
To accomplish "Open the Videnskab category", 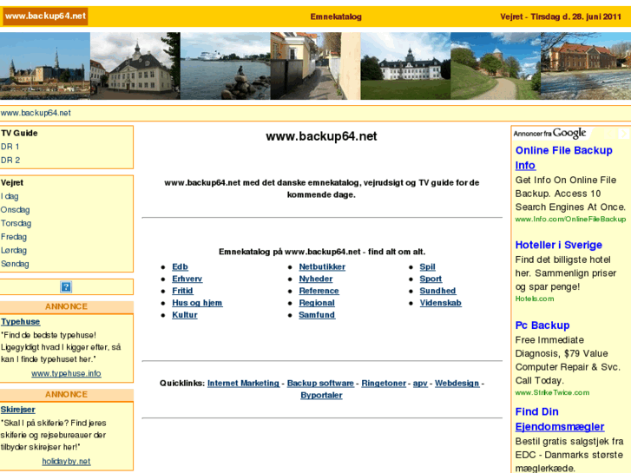I will (x=440, y=303).
